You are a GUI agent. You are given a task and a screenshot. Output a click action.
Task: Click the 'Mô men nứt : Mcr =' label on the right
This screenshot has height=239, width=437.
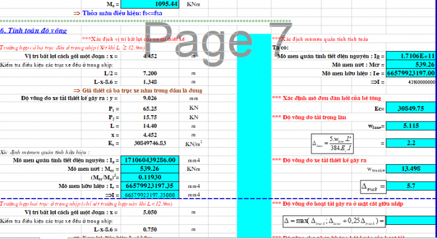[358, 65]
